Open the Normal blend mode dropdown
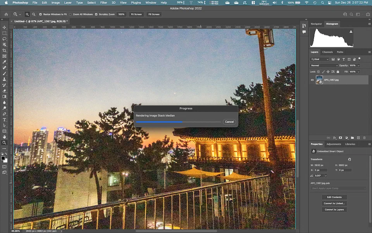 (x=324, y=65)
